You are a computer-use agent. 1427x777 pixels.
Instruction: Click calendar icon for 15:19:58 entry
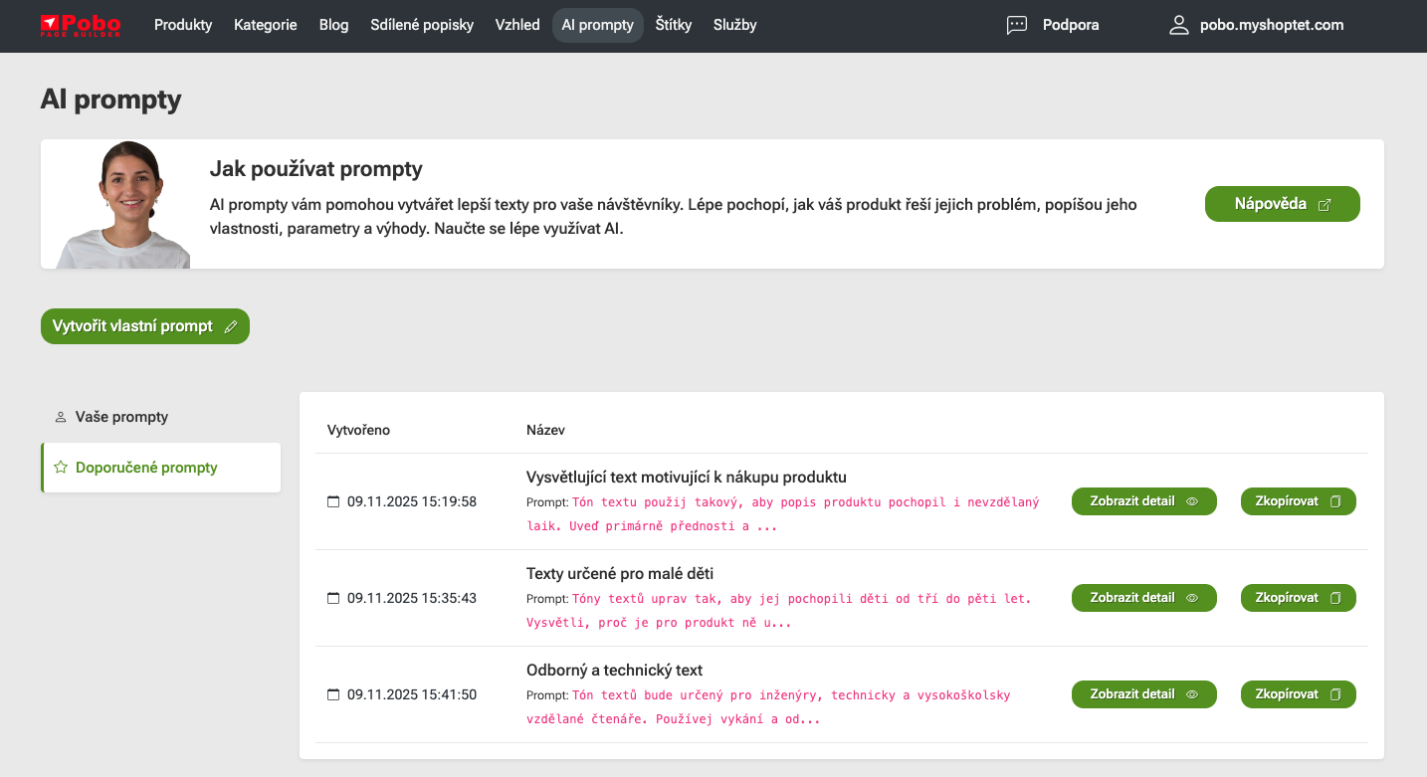pyautogui.click(x=333, y=501)
